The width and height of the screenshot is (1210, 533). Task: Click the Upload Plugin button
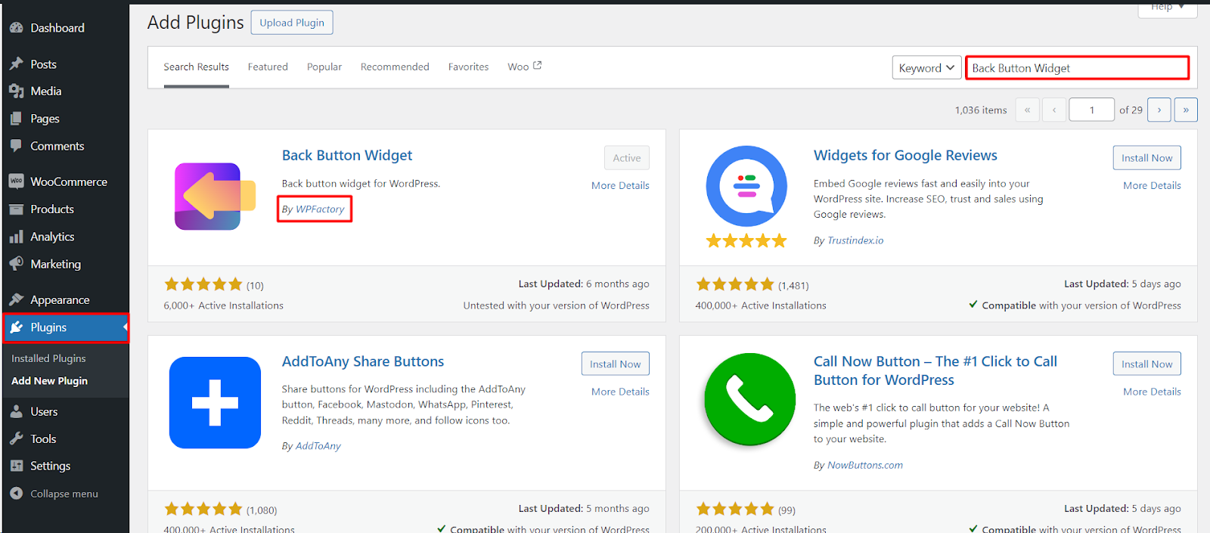pyautogui.click(x=292, y=23)
